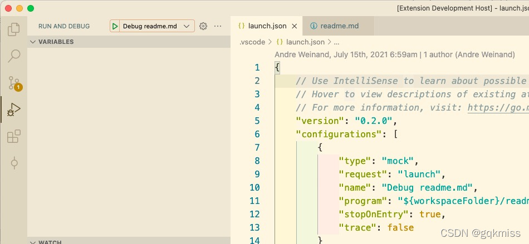The height and width of the screenshot is (244, 529).
Task: Click the "trace" key on line 13
Action: pyautogui.click(x=357, y=228)
